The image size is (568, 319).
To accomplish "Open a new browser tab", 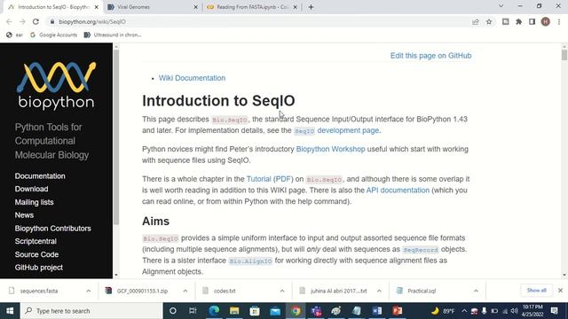I will click(311, 7).
